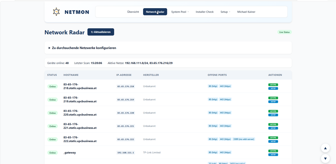
Task: Open the Installer Check page
Action: tap(205, 12)
